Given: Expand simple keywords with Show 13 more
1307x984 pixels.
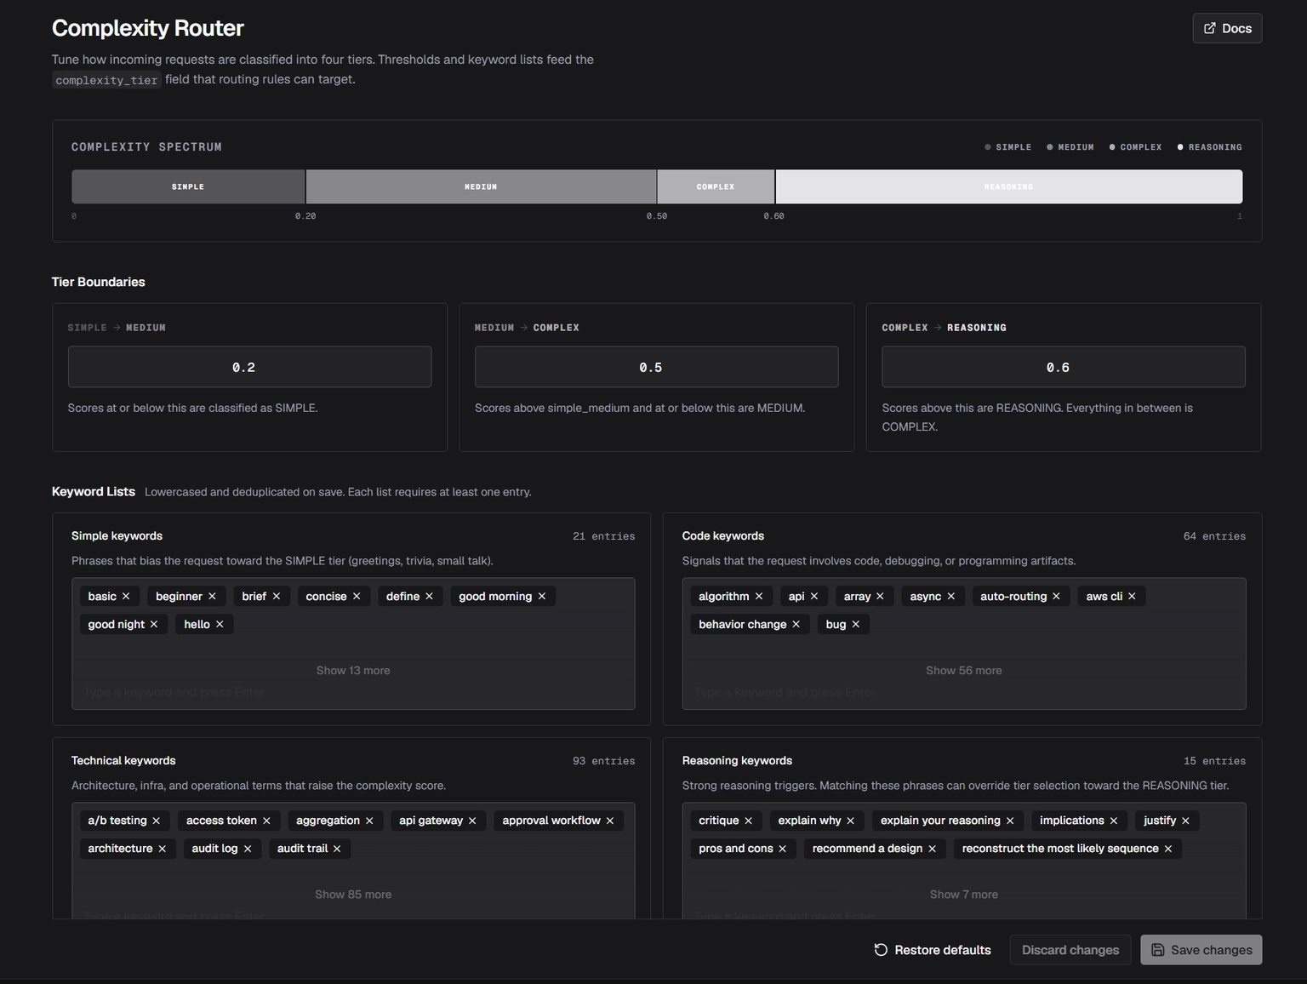Looking at the screenshot, I should [x=353, y=671].
